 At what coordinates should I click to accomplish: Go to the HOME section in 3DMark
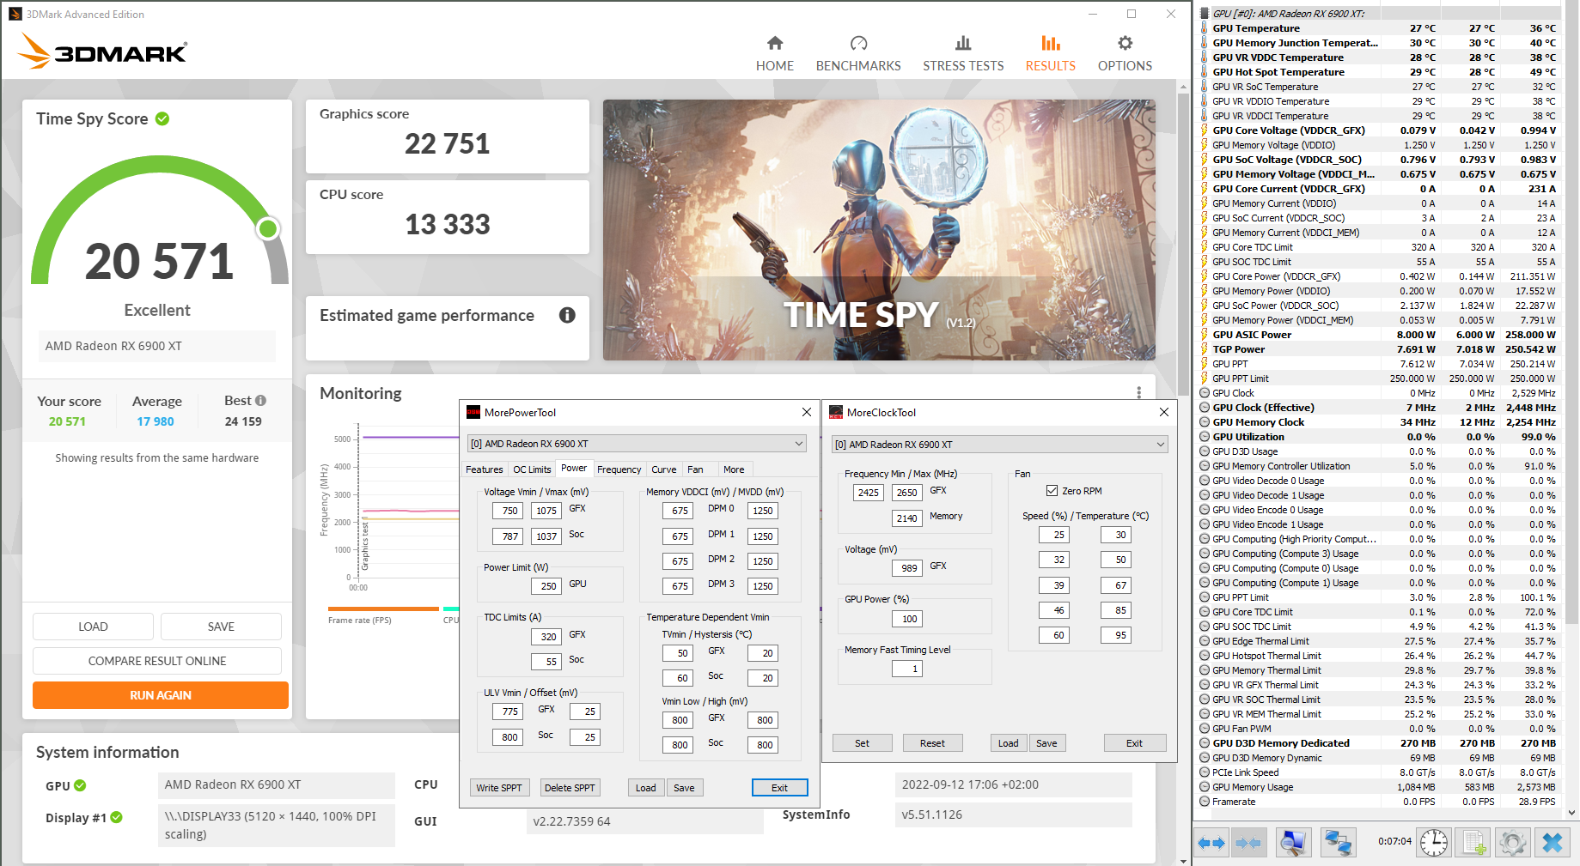click(x=775, y=53)
